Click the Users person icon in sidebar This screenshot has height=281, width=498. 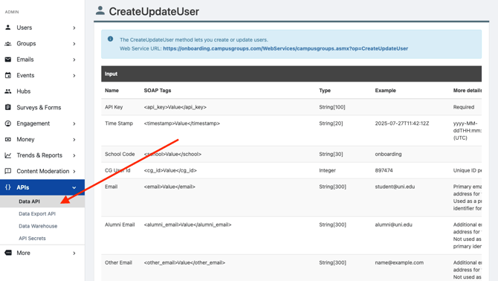[8, 28]
